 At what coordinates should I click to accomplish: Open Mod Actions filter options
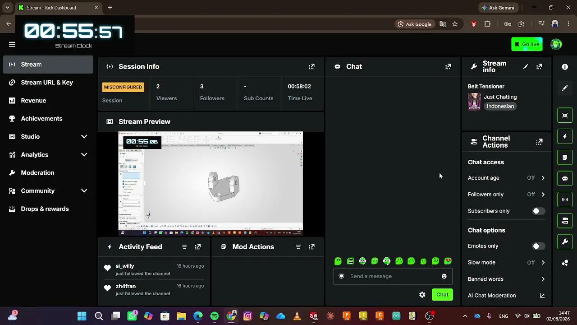(x=298, y=247)
